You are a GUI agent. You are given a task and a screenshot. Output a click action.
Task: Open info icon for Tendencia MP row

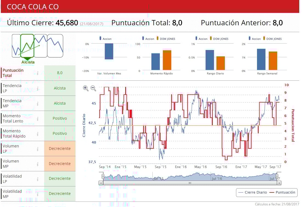(38, 104)
